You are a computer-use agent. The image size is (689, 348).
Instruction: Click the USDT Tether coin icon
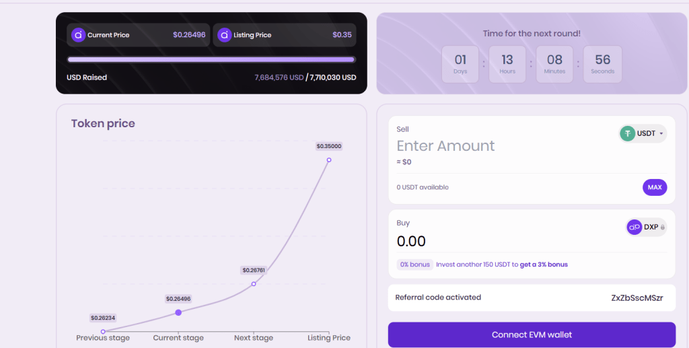click(x=628, y=133)
